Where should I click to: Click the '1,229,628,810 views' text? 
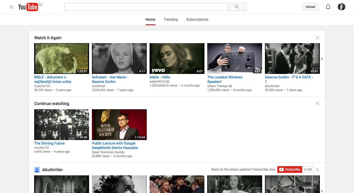tap(163, 85)
